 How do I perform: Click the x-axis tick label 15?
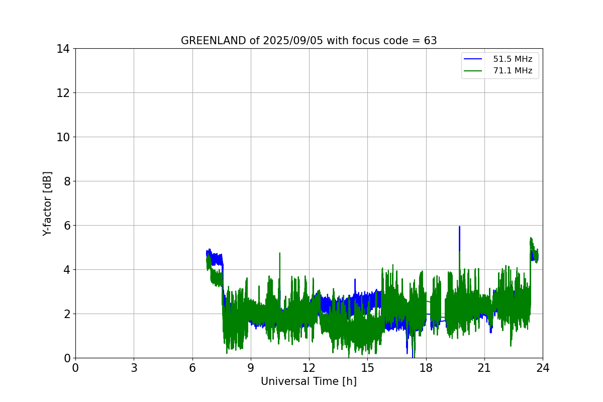pos(367,368)
